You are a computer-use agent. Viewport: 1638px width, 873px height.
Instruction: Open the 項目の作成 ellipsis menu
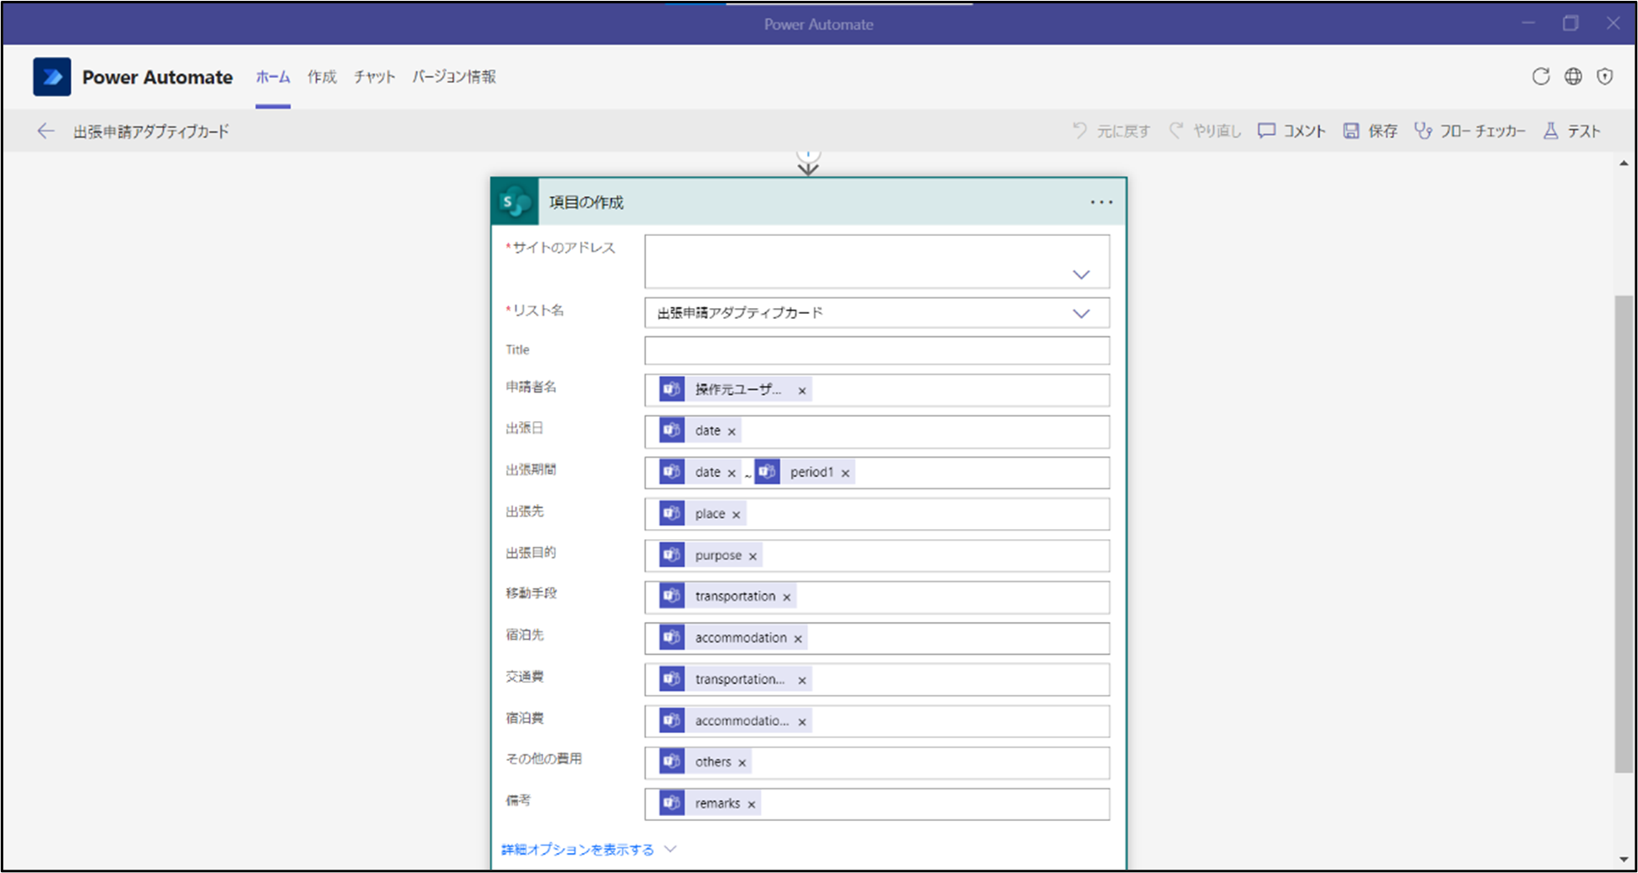[1101, 203]
